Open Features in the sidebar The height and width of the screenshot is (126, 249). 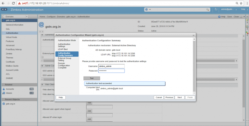point(10,41)
